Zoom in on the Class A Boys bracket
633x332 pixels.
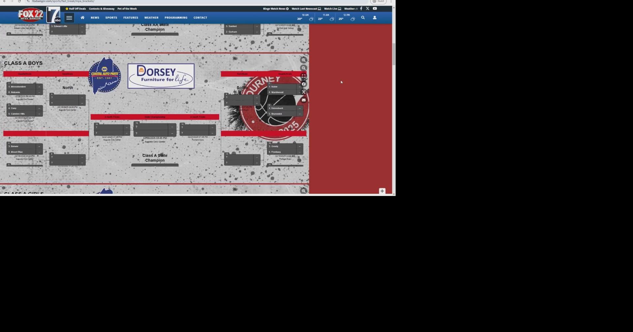(303, 60)
